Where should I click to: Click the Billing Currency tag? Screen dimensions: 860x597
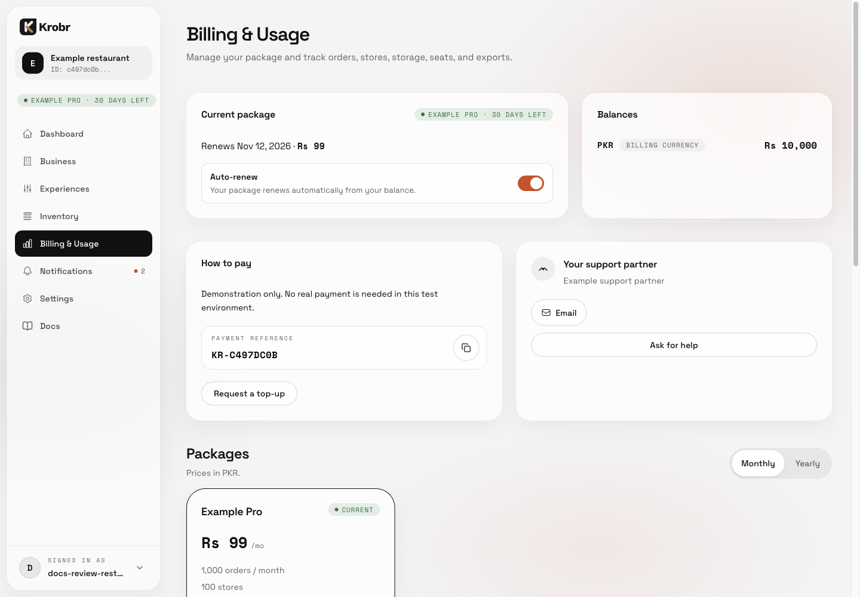click(x=662, y=145)
